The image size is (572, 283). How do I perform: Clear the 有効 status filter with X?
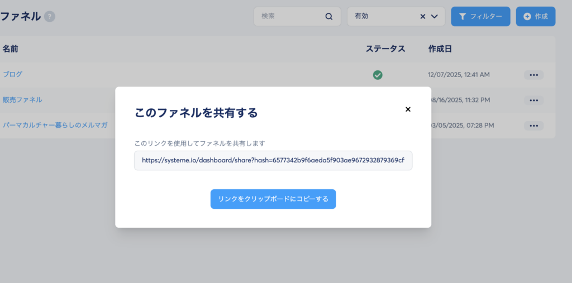coord(423,17)
